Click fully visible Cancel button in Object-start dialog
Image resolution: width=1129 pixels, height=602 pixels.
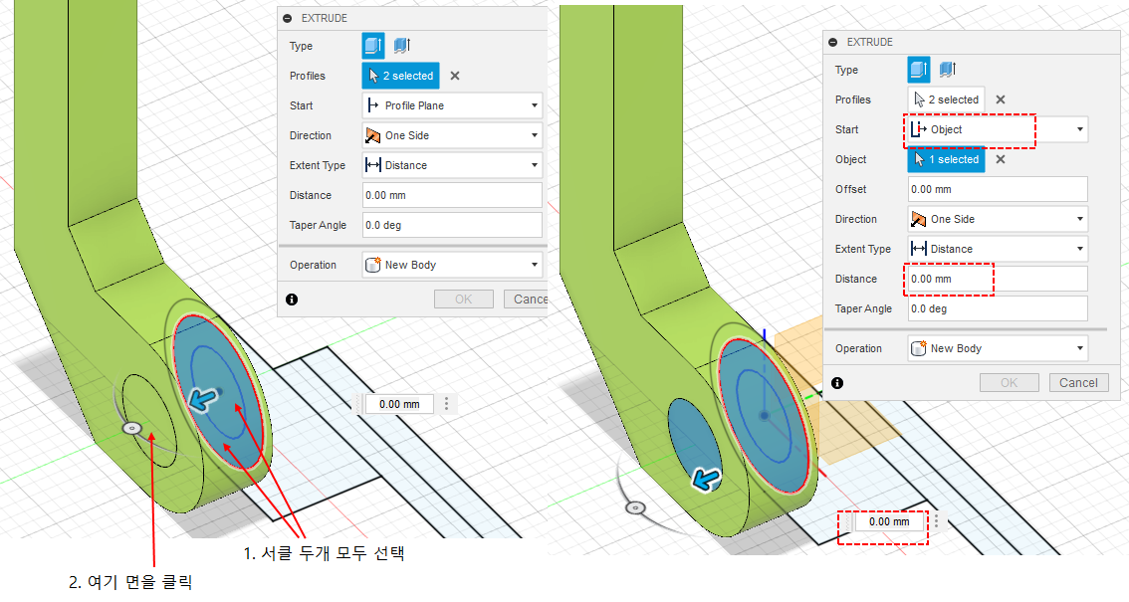tap(1078, 383)
